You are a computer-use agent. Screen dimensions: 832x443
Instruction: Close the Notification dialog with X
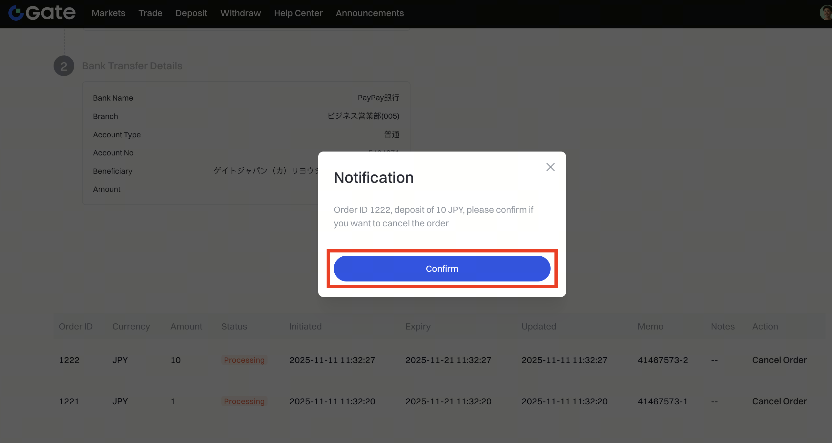click(550, 167)
